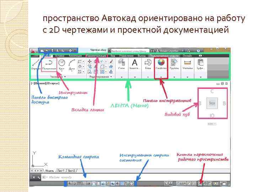This screenshot has height=192, width=256.
Task: Select the Stretch tool in Редактирование panel
Action: pos(90,71)
